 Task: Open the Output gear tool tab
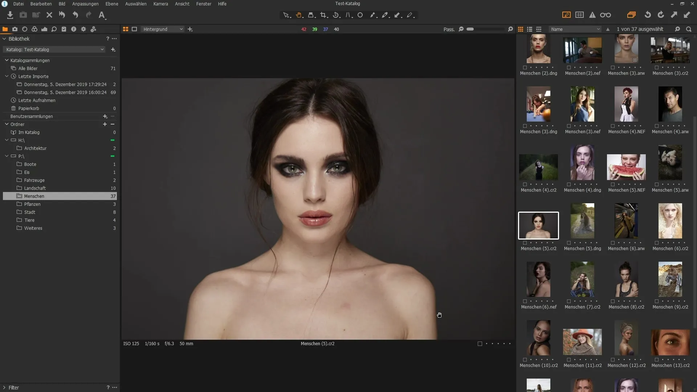83,29
